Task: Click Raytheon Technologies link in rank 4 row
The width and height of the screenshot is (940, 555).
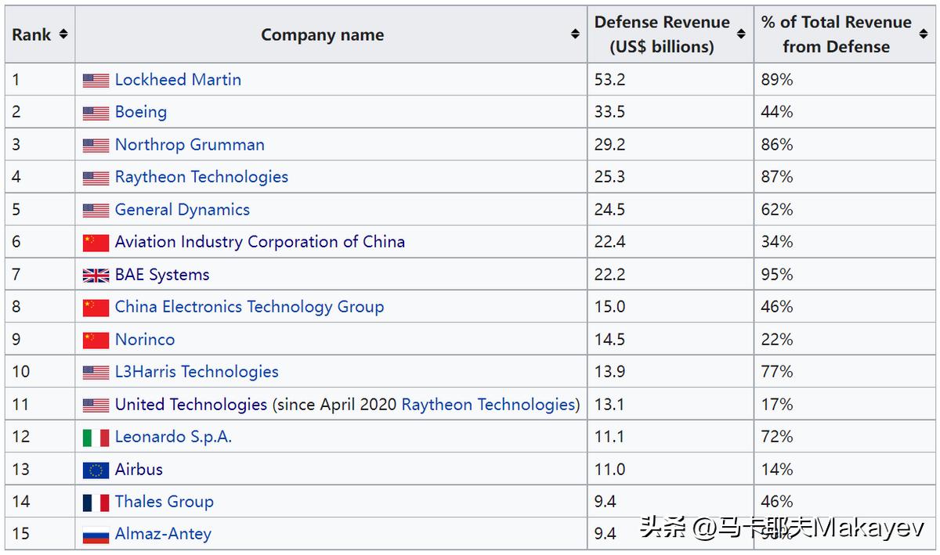Action: tap(201, 177)
